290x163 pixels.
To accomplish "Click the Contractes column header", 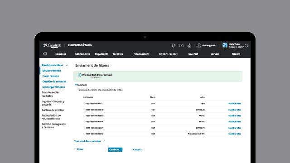I will (88, 97).
